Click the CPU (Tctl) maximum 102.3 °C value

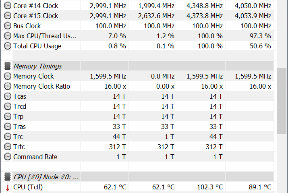tap(210, 187)
